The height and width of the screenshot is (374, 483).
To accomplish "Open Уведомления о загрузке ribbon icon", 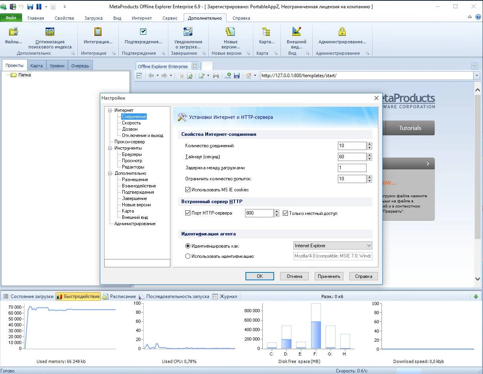I will pos(188,32).
